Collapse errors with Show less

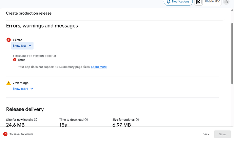22,46
